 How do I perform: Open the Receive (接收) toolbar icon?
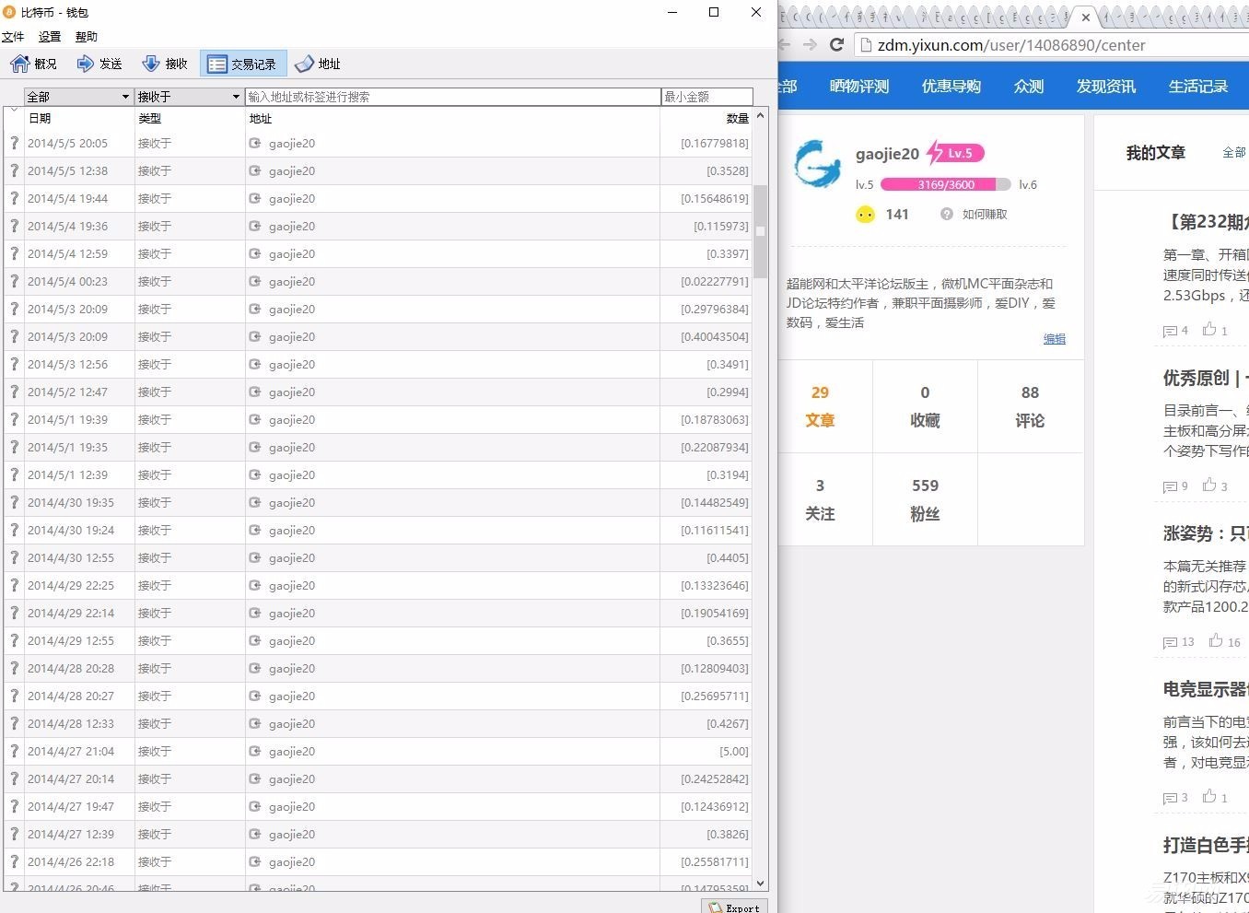coord(151,64)
